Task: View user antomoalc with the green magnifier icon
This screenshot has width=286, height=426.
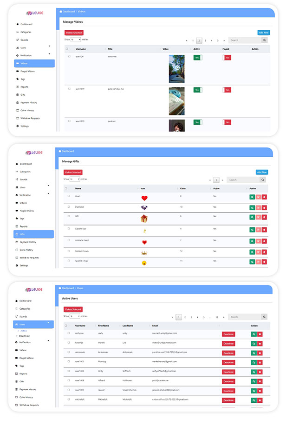Action: 253,353
